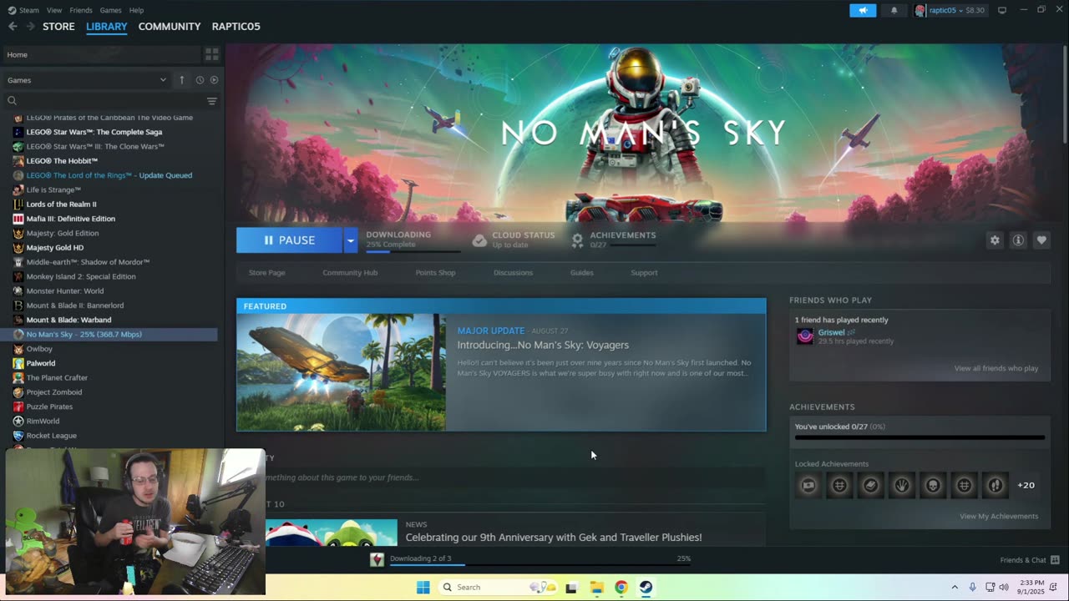Screen dimensions: 1069x601
Task: Open Voyagers featured update thumbnail
Action: (x=341, y=372)
